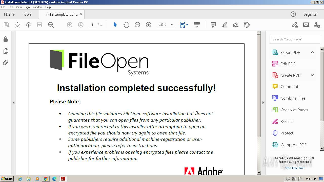Open the Edit menu
The height and width of the screenshot is (182, 324).
(11, 7)
